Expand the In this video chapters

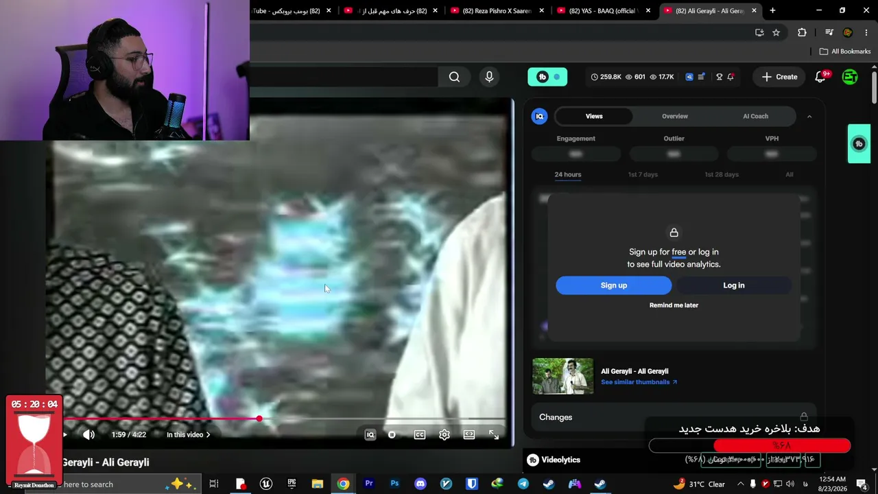click(x=189, y=434)
